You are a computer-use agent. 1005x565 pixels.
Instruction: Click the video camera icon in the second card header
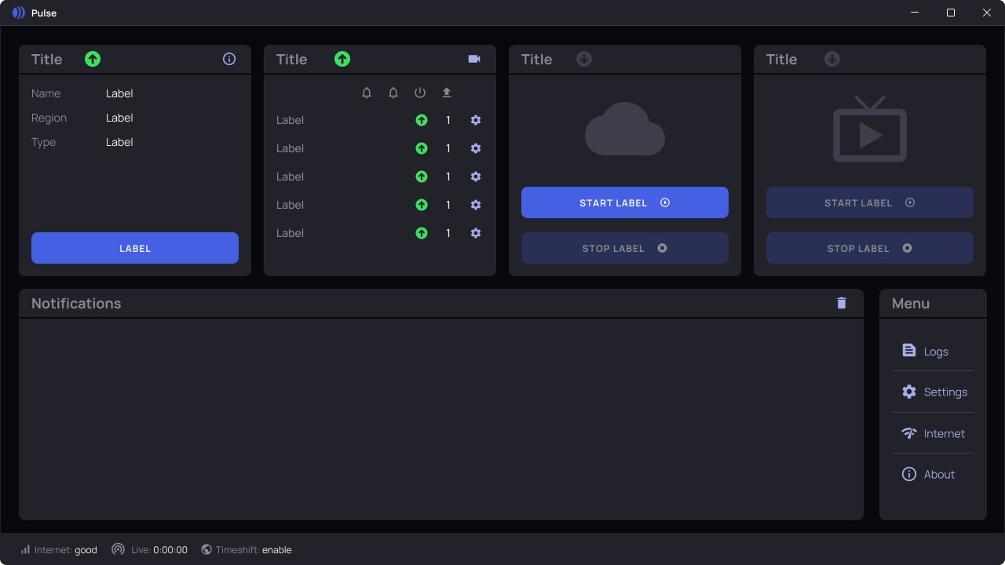(474, 59)
